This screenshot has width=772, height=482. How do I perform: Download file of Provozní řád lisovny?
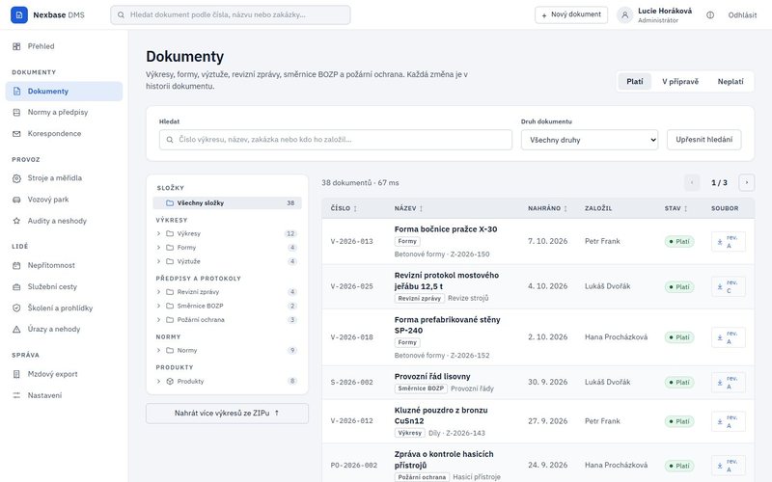pyautogui.click(x=729, y=382)
